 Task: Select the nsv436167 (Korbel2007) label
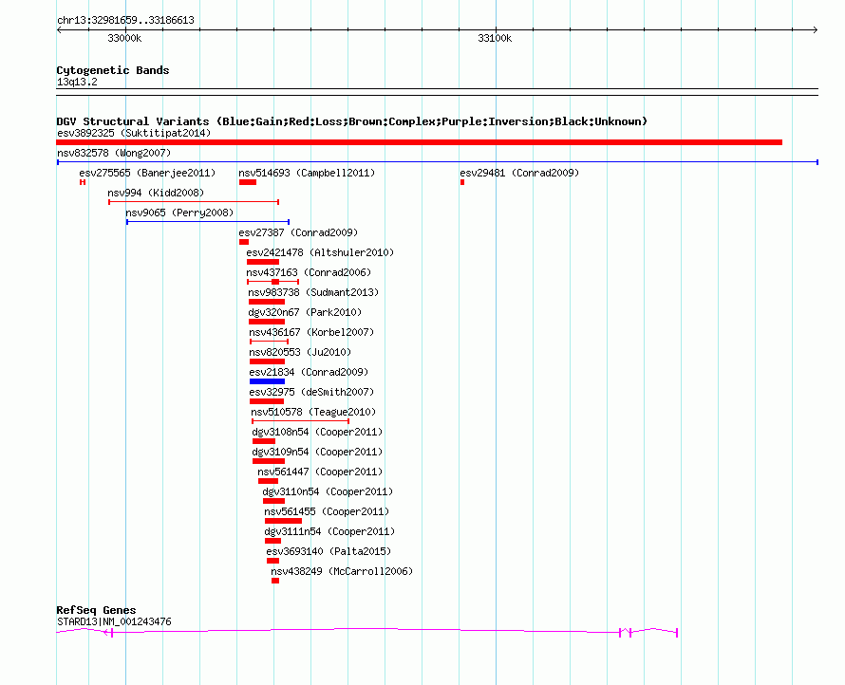(x=311, y=332)
